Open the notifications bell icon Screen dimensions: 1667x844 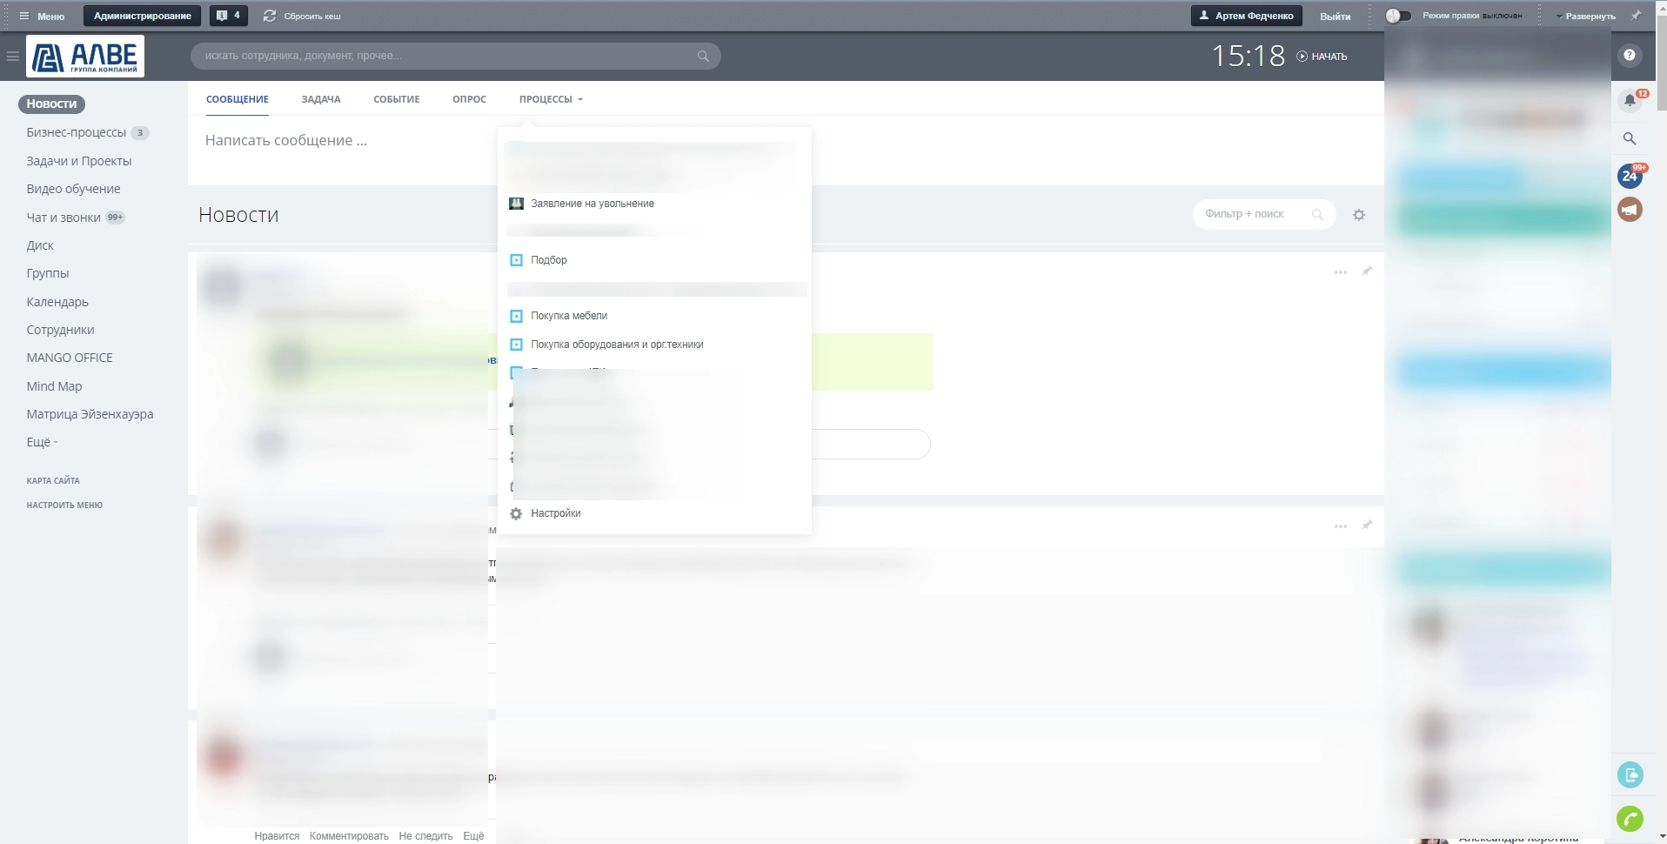tap(1629, 101)
